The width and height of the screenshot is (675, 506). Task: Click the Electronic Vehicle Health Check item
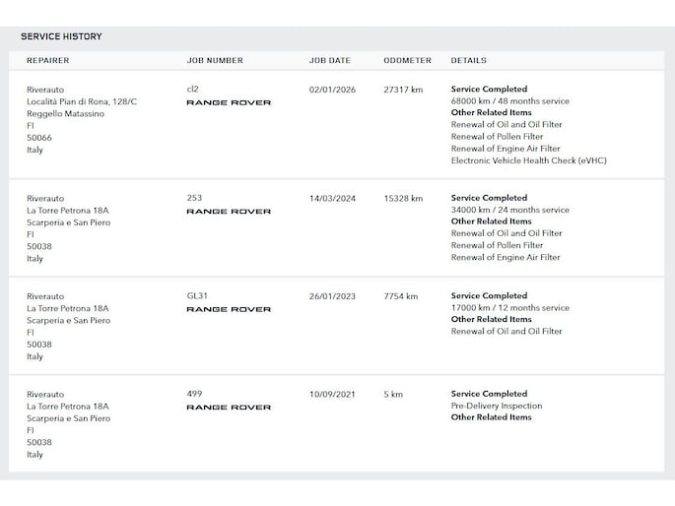529,160
